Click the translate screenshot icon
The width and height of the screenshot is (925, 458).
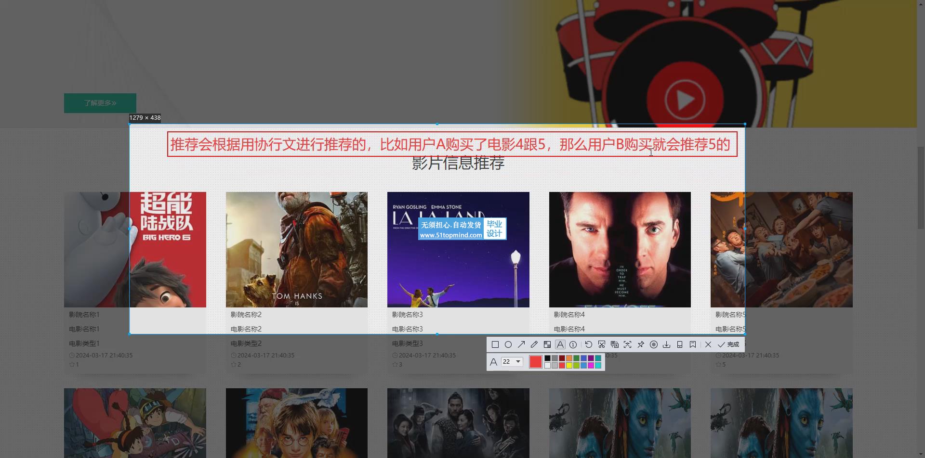point(615,344)
